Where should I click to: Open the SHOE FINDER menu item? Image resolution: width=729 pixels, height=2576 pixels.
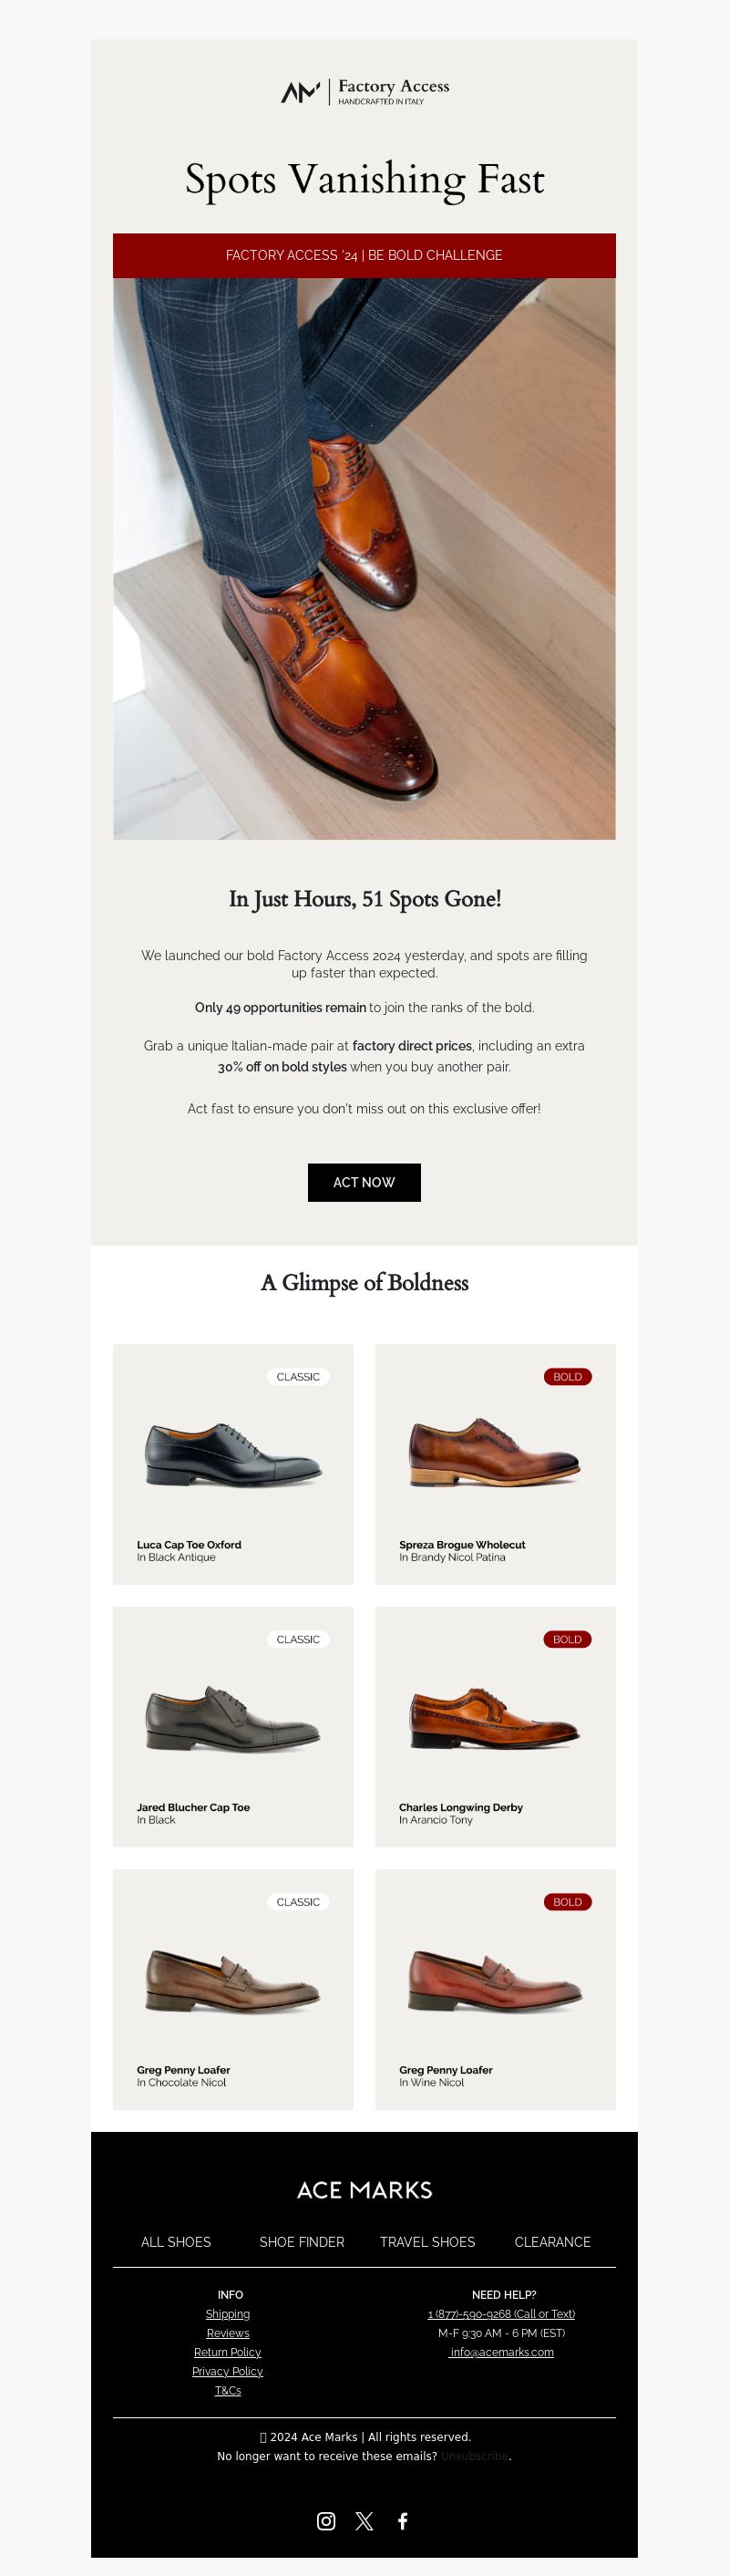coord(301,2242)
